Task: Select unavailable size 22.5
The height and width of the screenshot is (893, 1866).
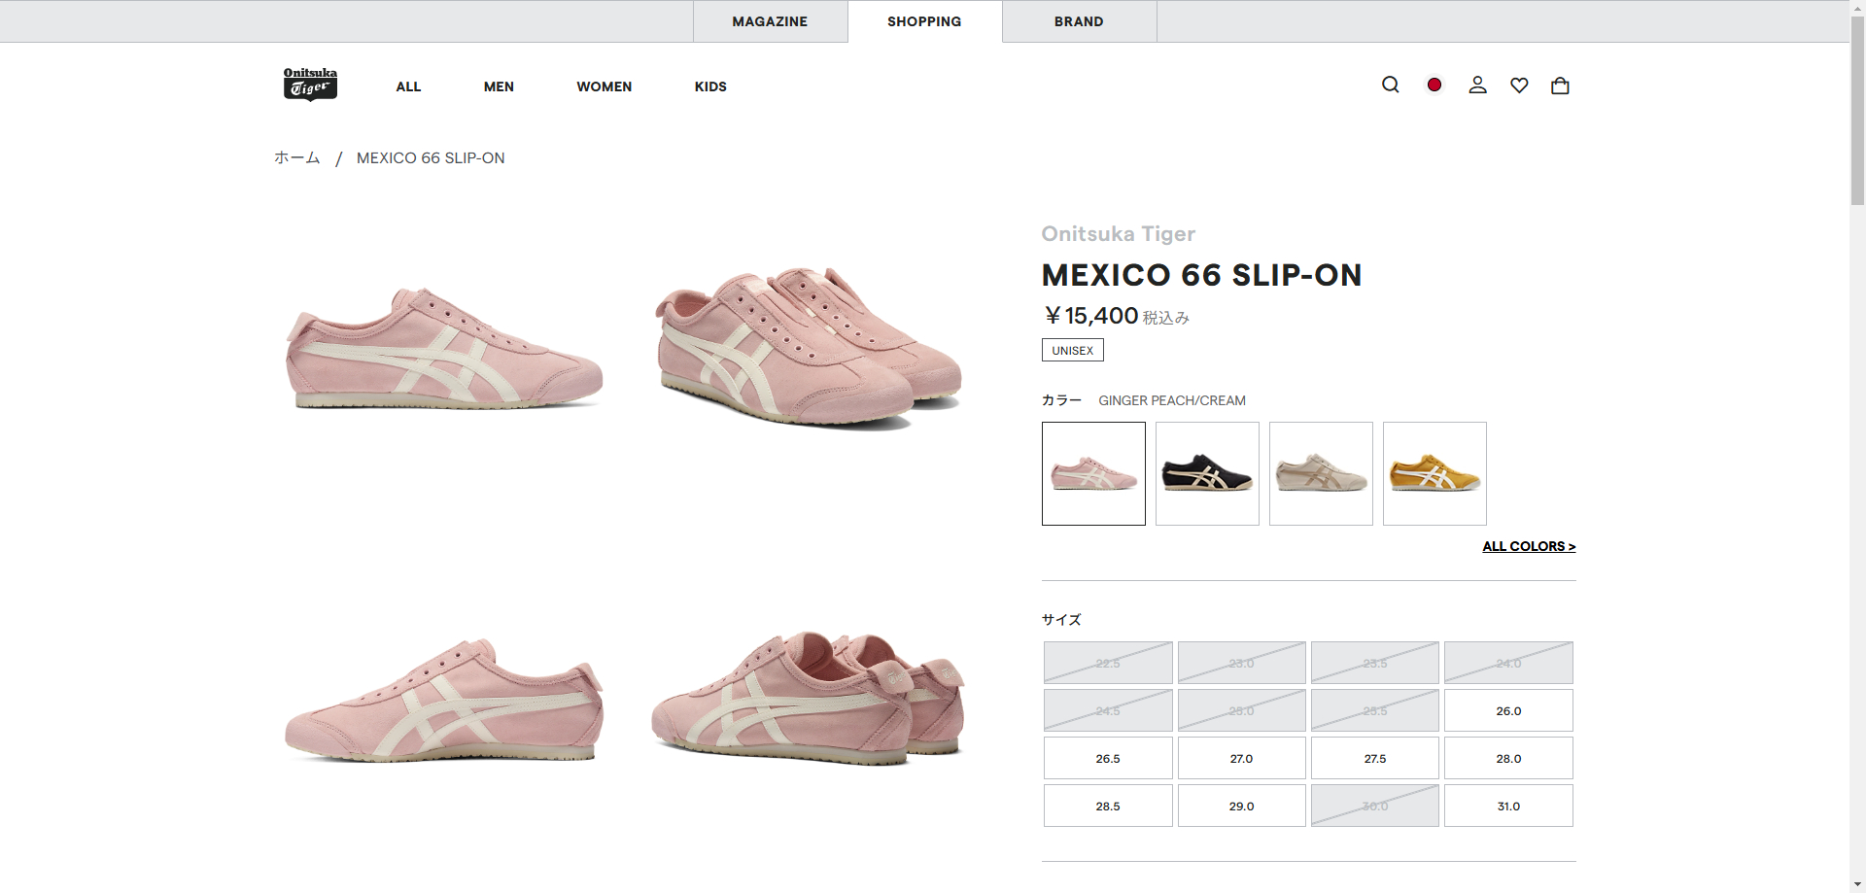Action: (x=1108, y=663)
